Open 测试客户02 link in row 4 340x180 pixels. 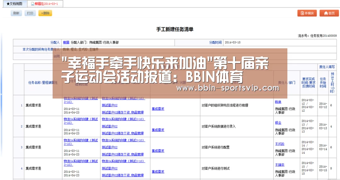110,168
